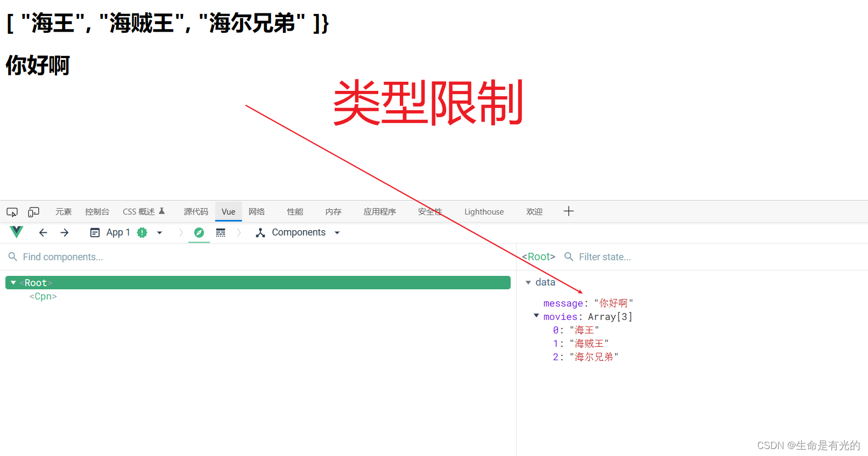This screenshot has width=868, height=456.
Task: Select the Cpn component
Action: point(43,296)
